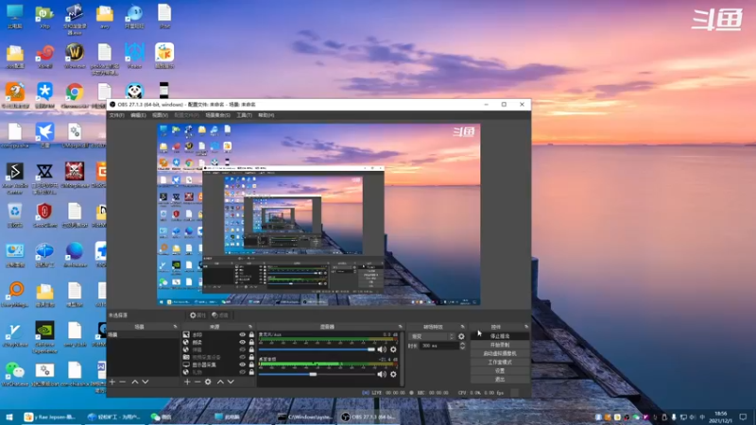
Task: Open the Windows Start button
Action: [x=9, y=416]
